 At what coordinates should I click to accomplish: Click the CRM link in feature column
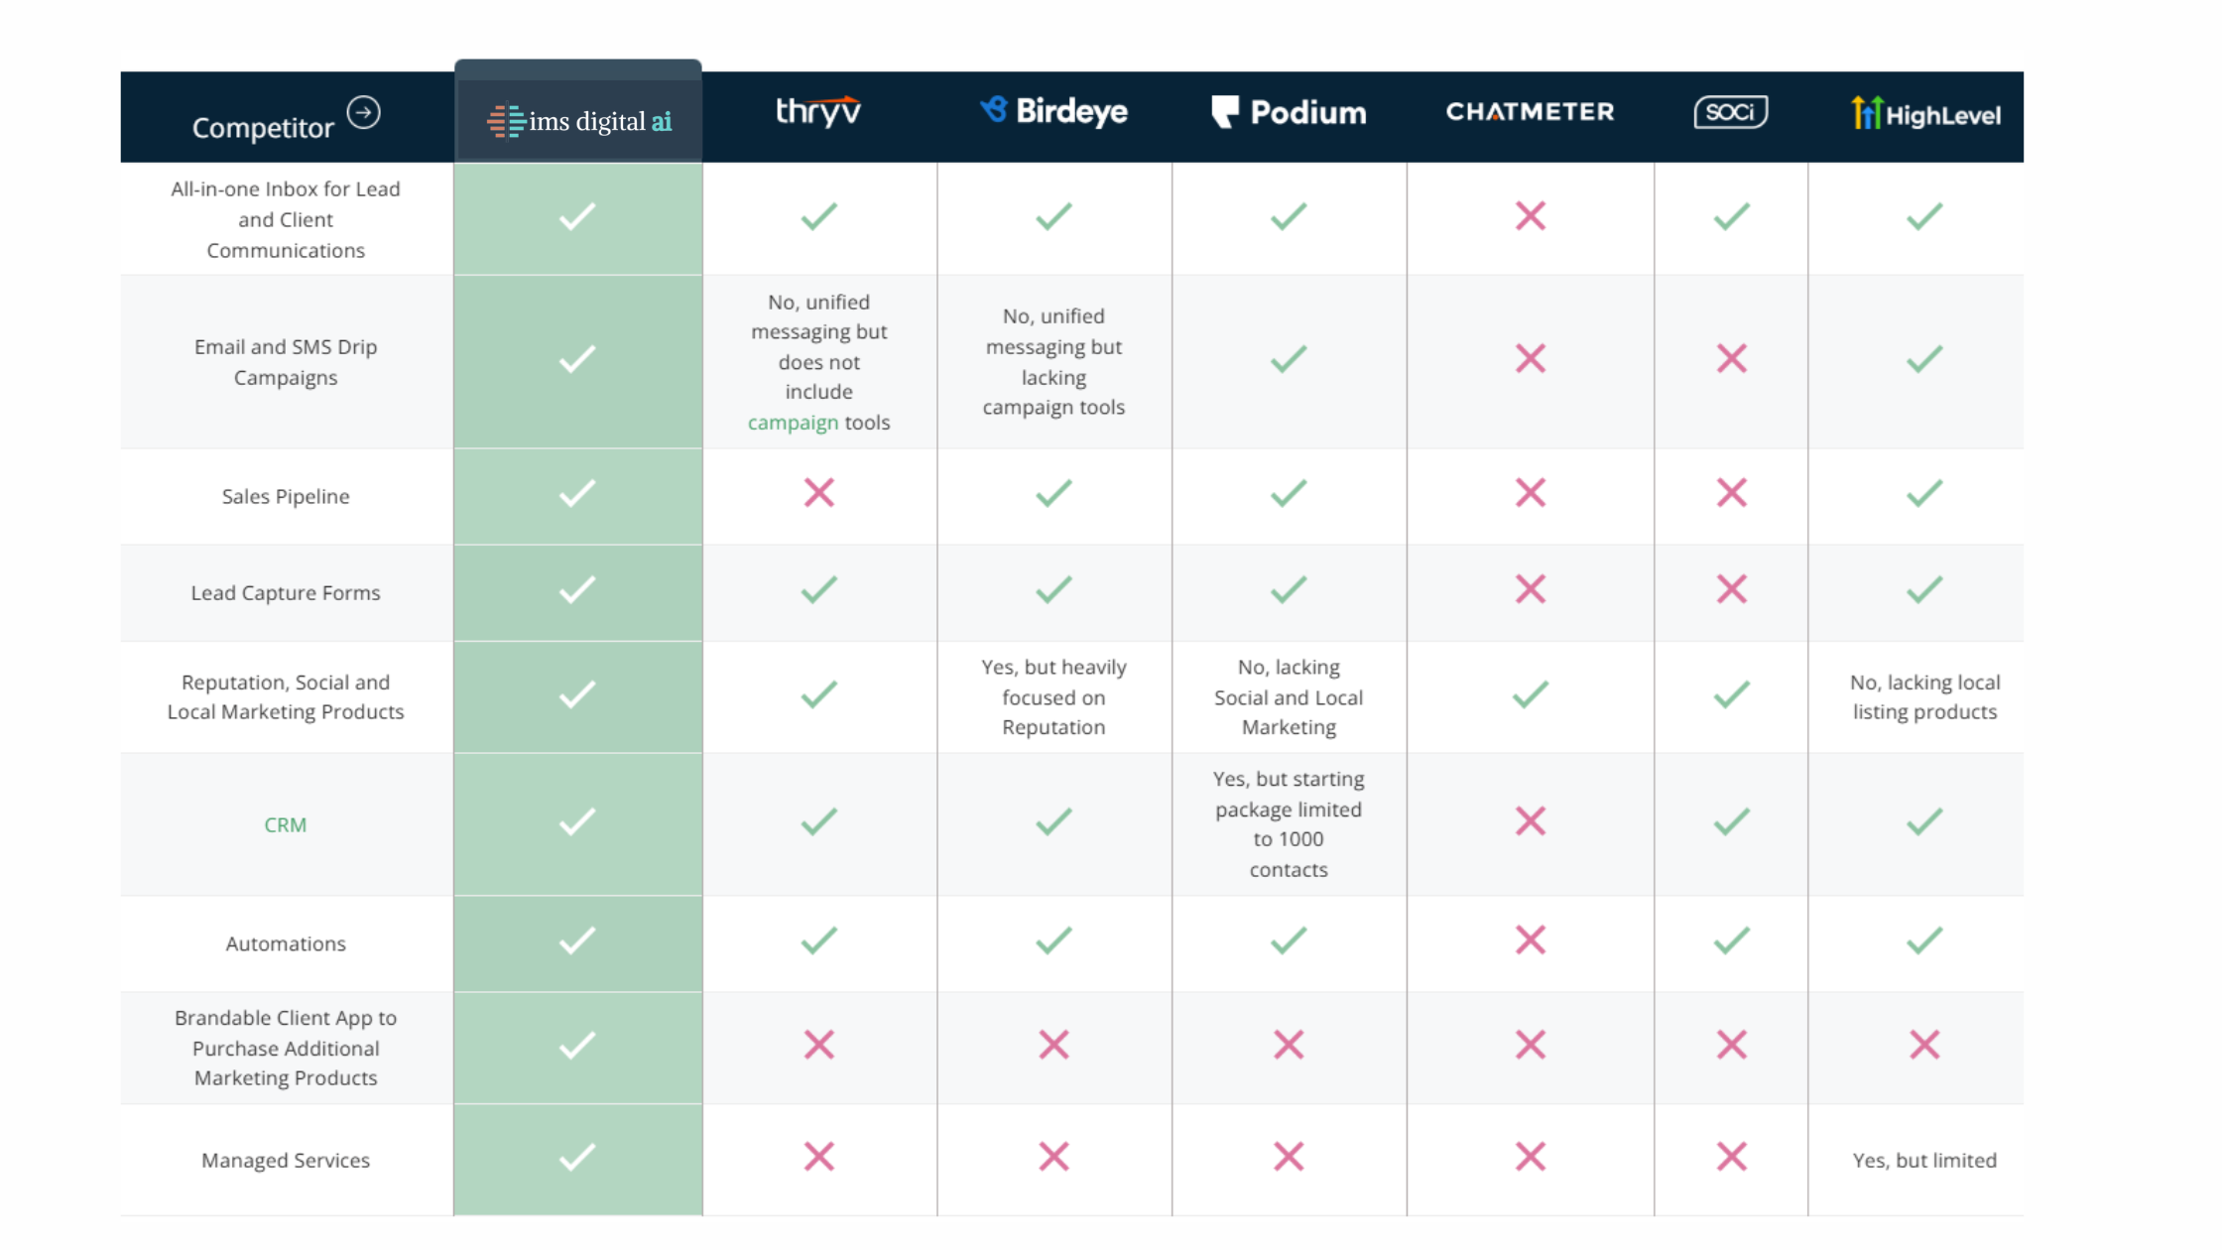tap(285, 825)
